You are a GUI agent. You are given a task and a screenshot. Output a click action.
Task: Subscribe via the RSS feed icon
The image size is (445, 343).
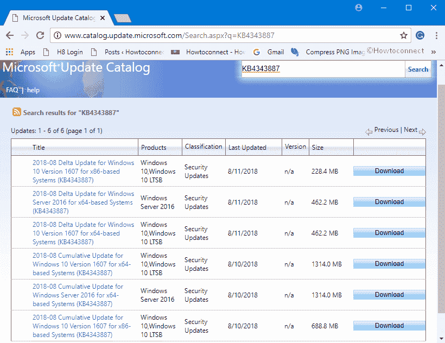pos(16,112)
